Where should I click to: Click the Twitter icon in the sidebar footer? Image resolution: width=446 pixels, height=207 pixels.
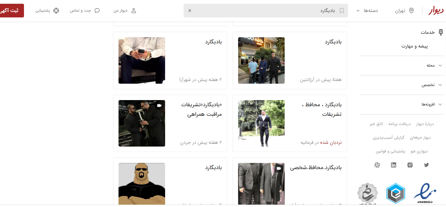click(426, 165)
